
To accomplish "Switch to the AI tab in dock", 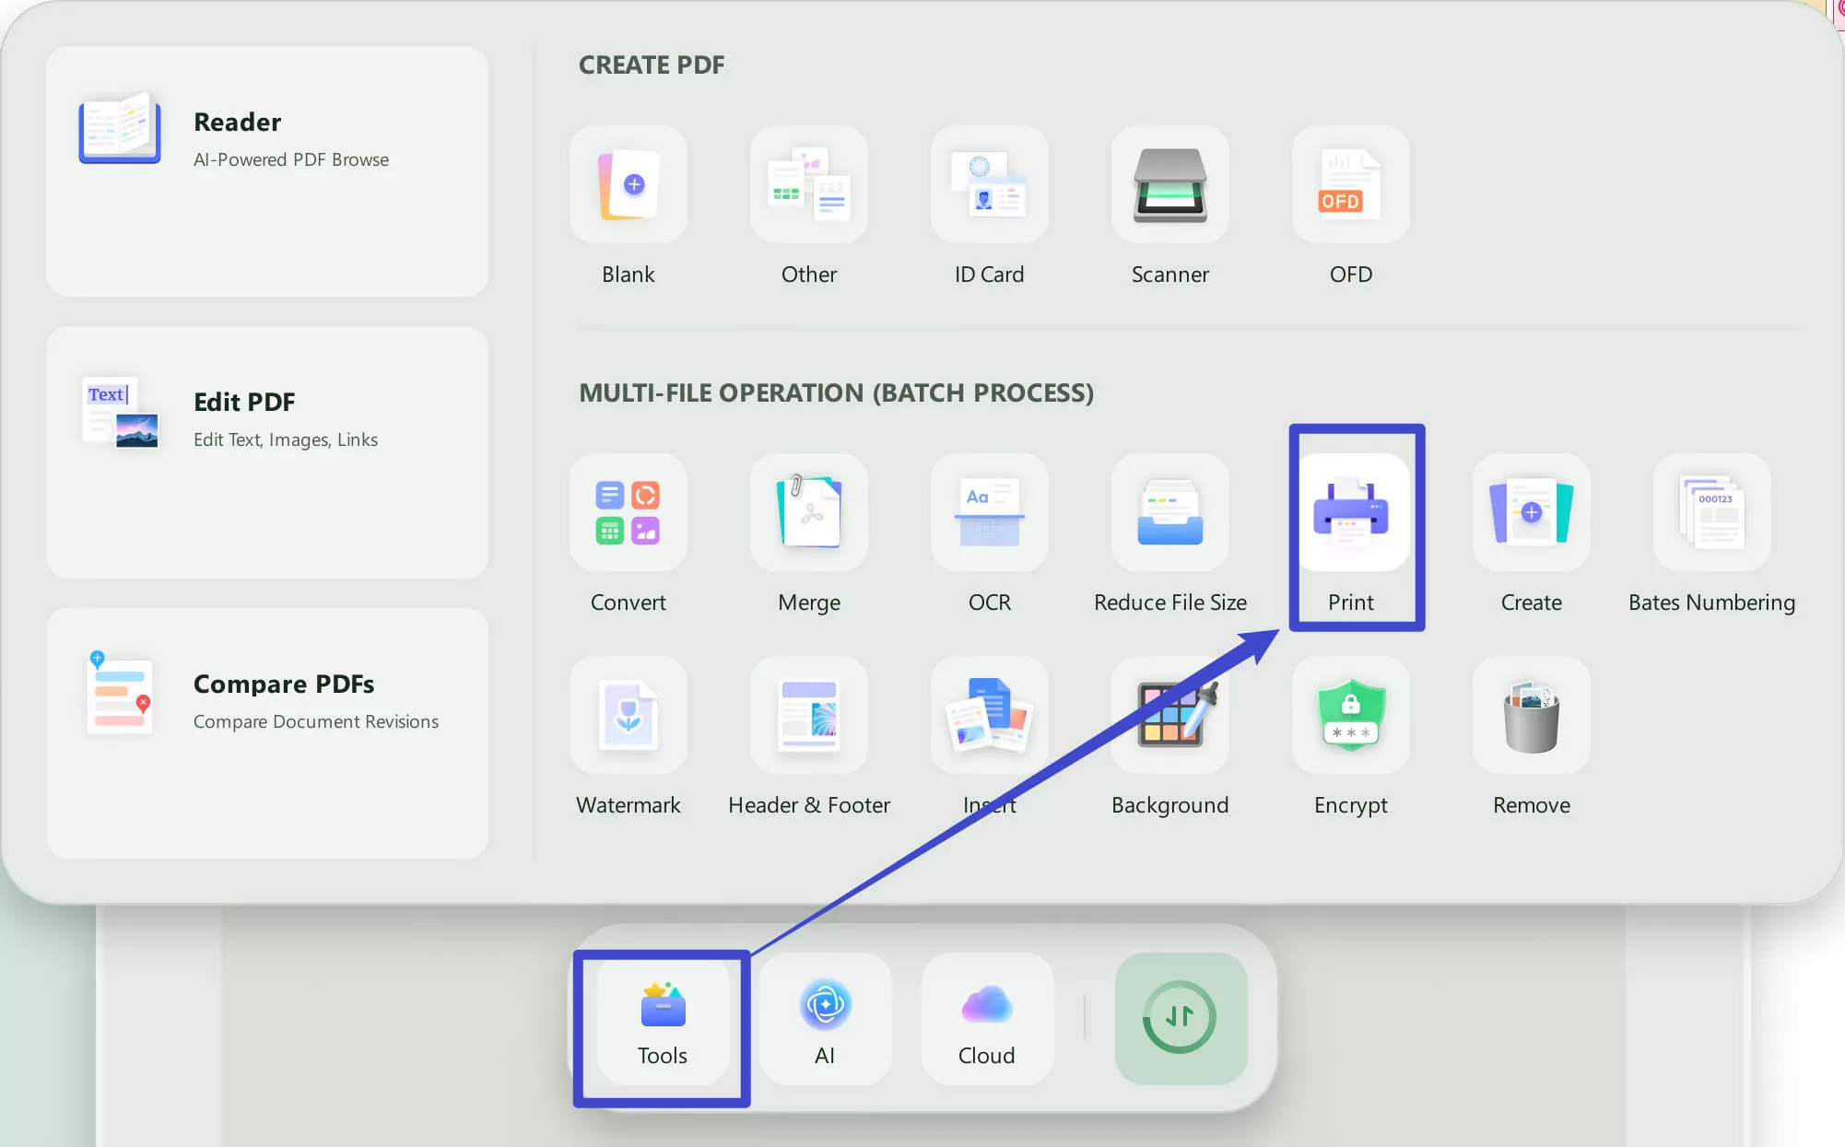I will (x=825, y=1019).
